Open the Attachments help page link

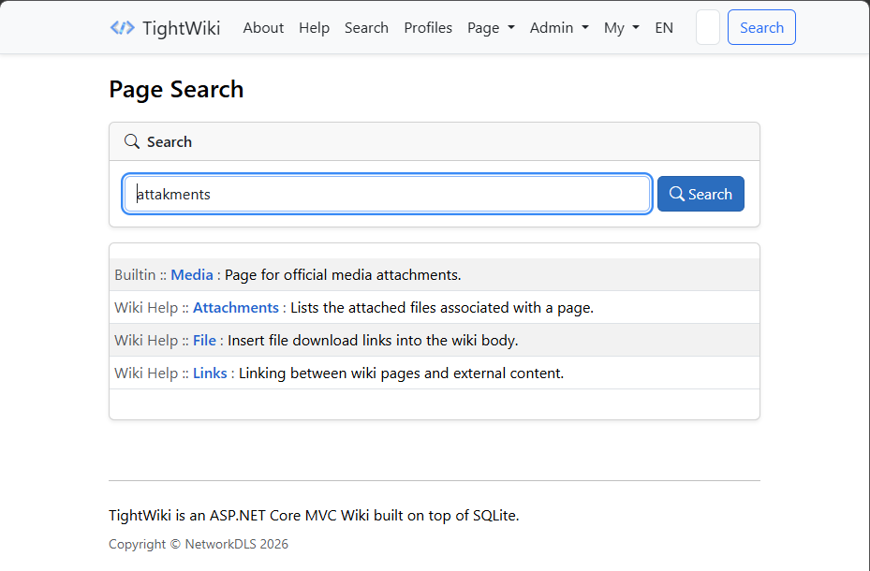coord(236,308)
